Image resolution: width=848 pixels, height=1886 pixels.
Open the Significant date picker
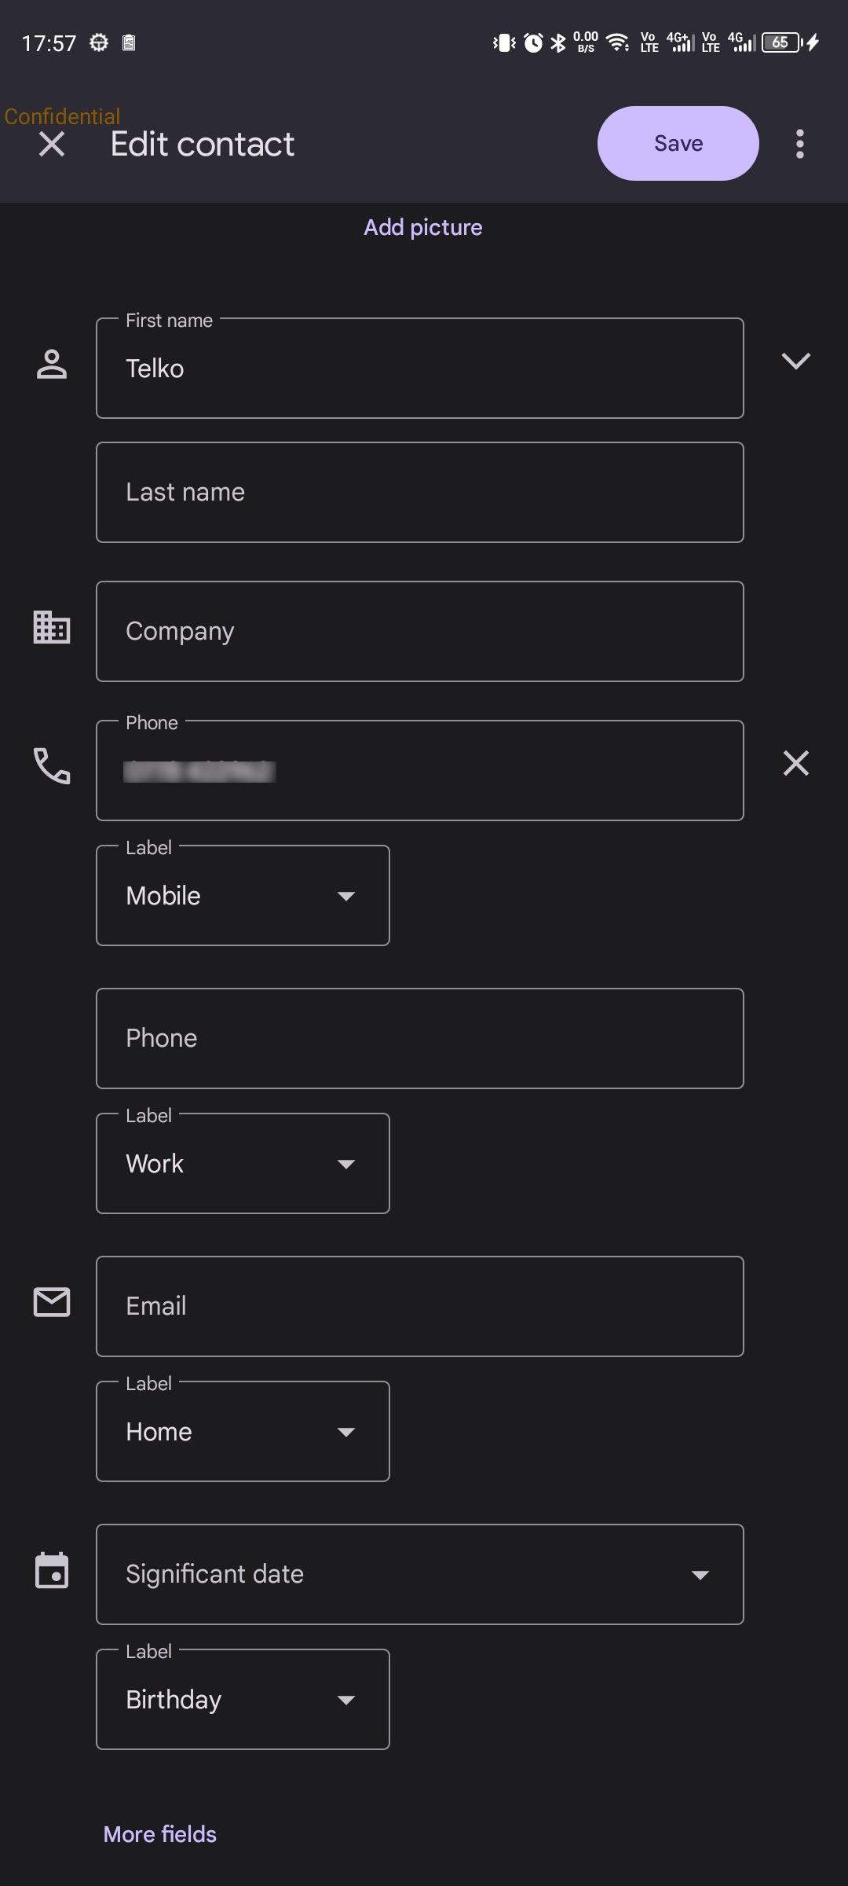pos(419,1574)
